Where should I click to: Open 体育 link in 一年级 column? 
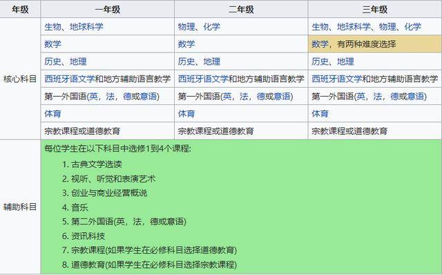[x=52, y=114]
